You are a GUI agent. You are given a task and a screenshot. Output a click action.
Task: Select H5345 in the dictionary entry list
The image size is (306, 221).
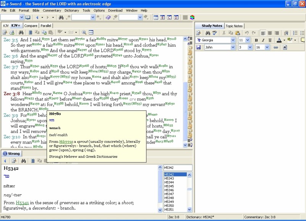point(169,186)
